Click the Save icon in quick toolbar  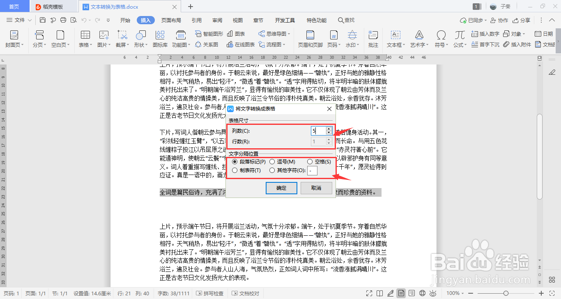click(43, 20)
